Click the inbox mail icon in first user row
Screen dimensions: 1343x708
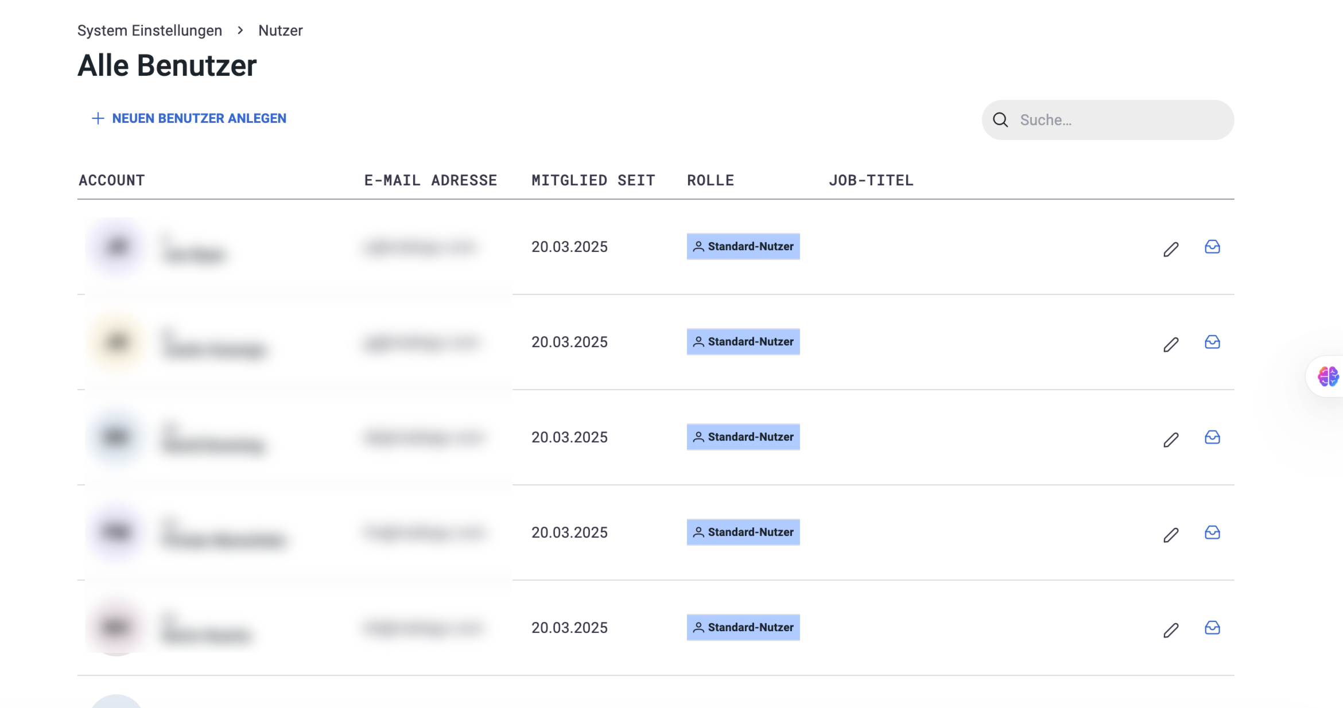point(1212,247)
